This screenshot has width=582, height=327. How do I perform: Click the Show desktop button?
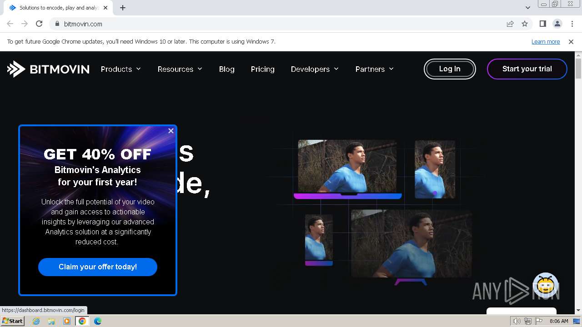(x=577, y=321)
